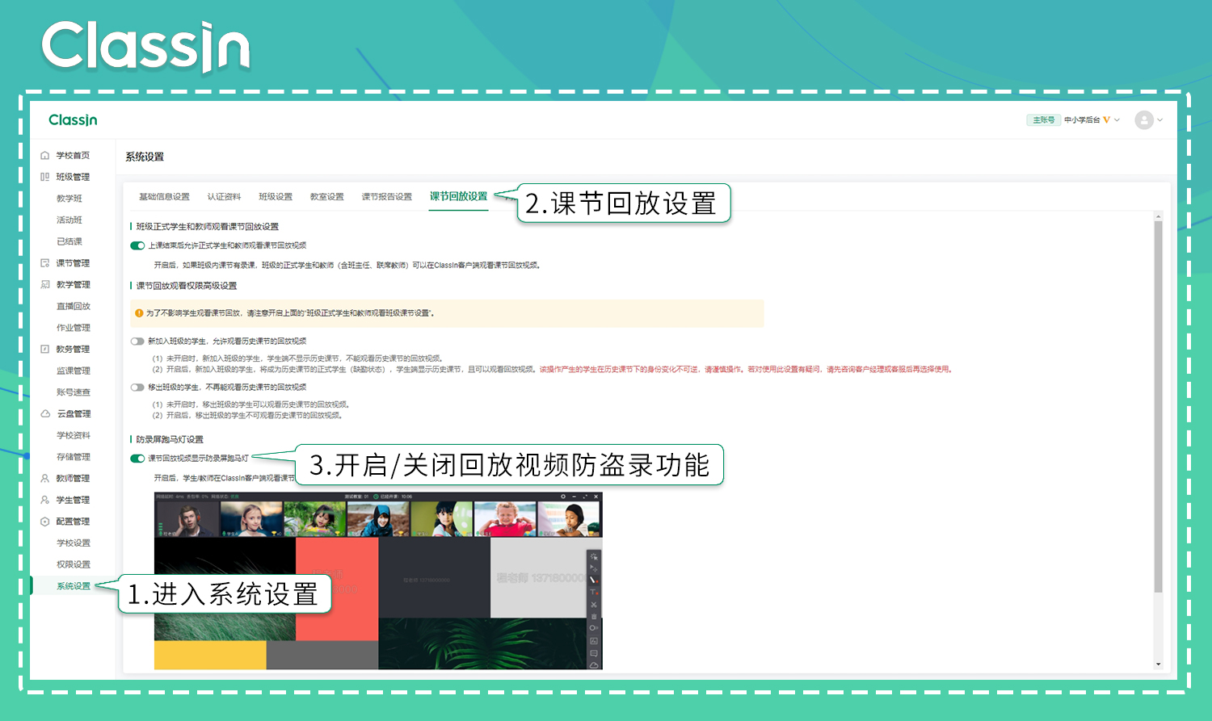
Task: Switch to the 基础信息设置 tab
Action: (164, 197)
